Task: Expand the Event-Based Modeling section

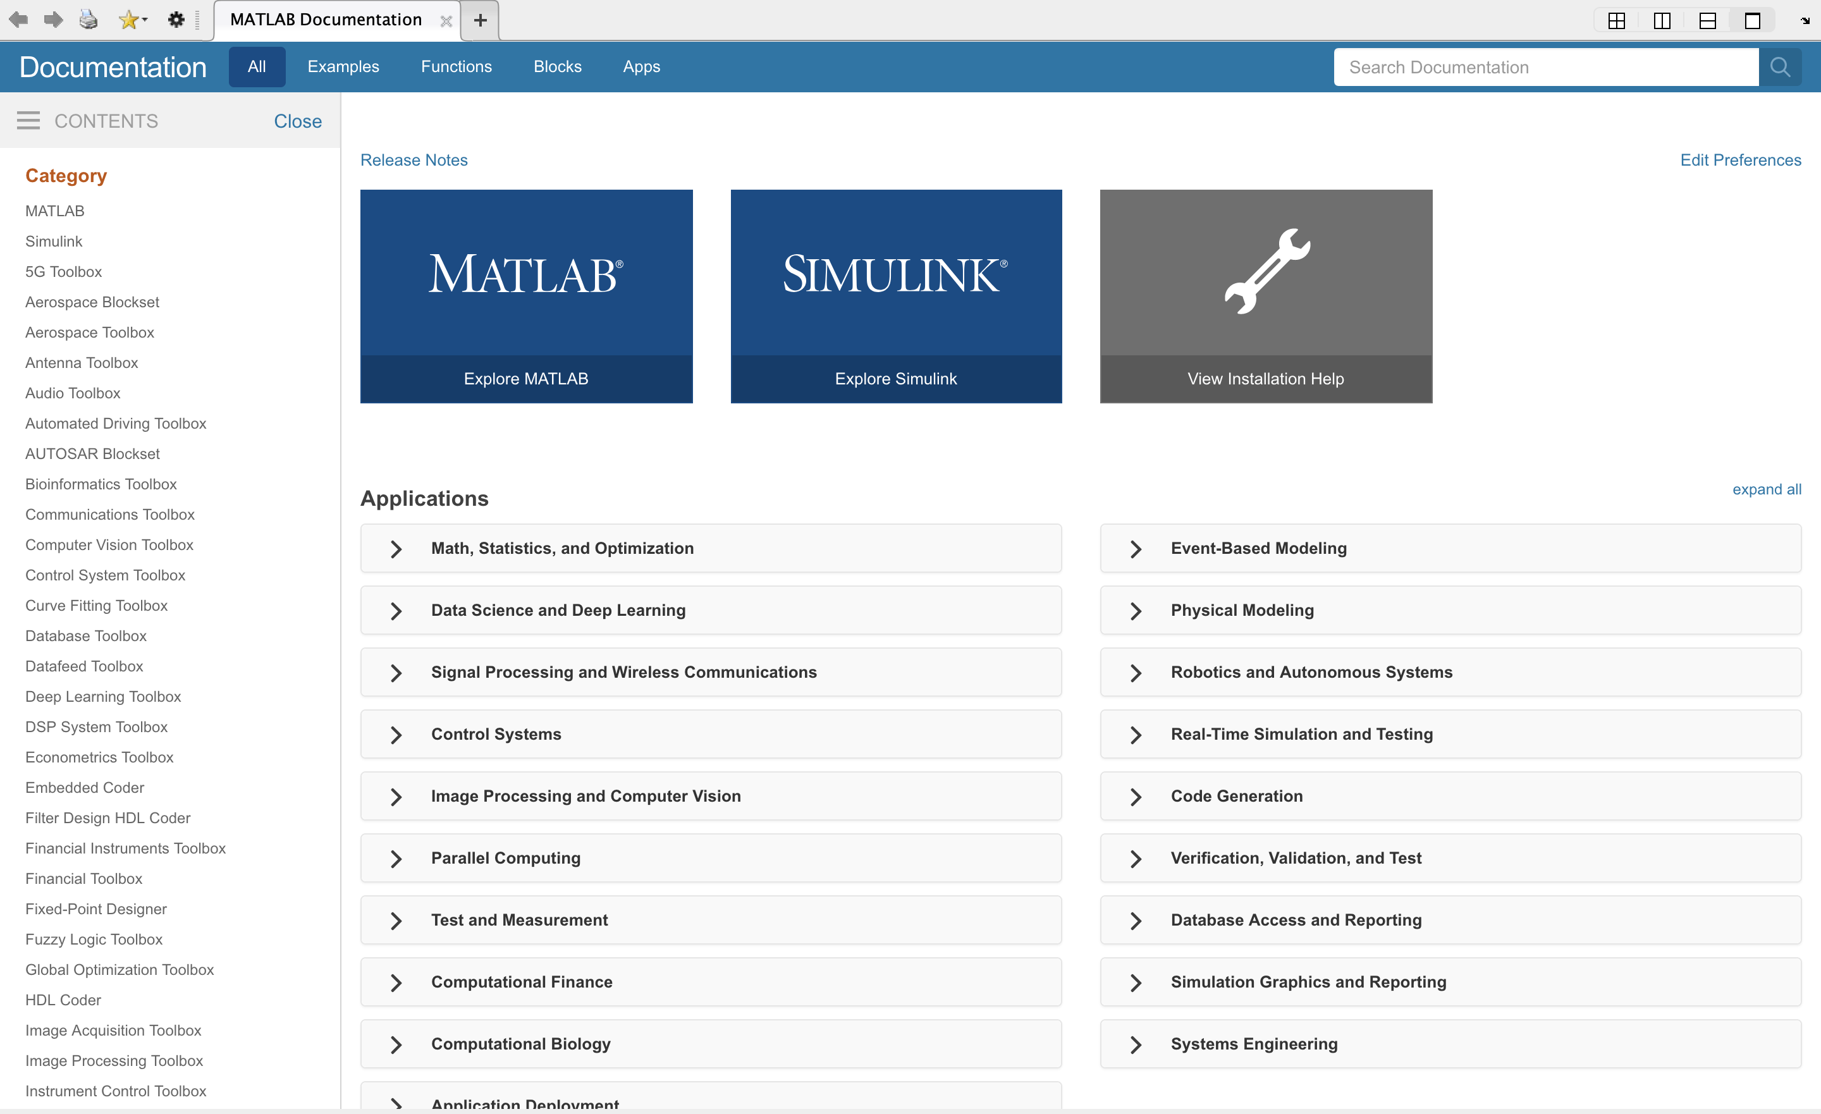Action: click(x=1450, y=549)
